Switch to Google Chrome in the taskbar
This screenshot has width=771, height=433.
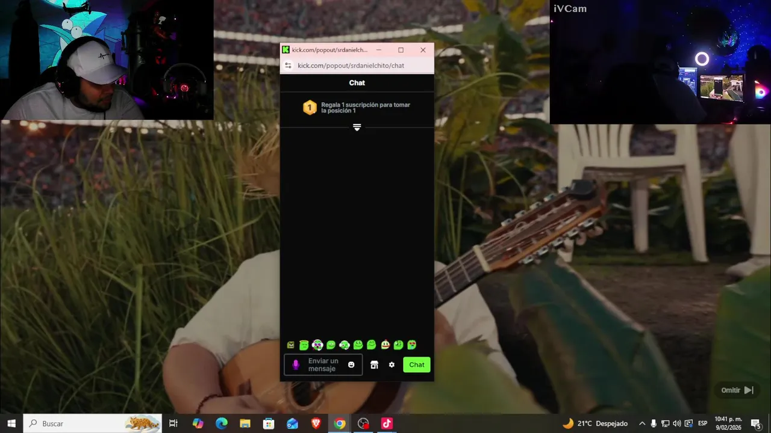[x=340, y=423]
